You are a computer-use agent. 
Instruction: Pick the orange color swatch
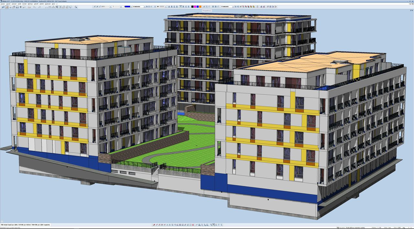coord(200,7)
